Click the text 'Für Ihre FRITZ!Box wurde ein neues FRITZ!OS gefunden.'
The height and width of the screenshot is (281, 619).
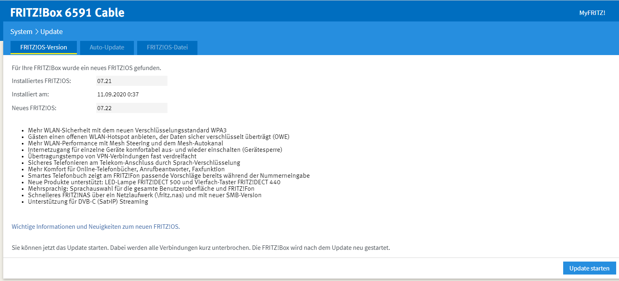[87, 68]
